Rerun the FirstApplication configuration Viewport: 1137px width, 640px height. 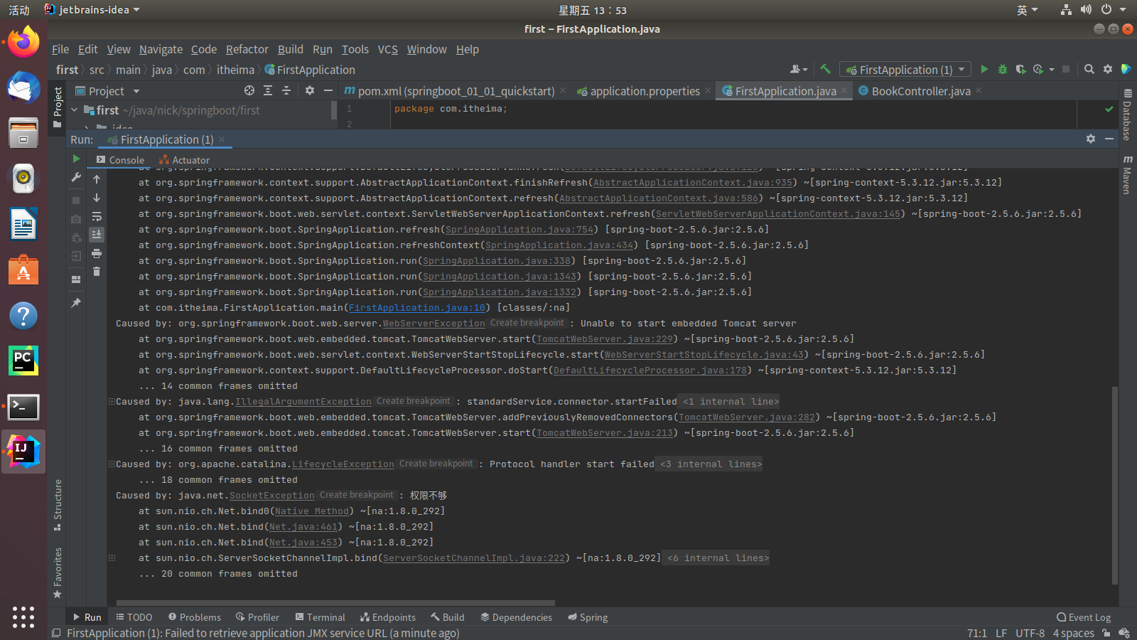(76, 159)
